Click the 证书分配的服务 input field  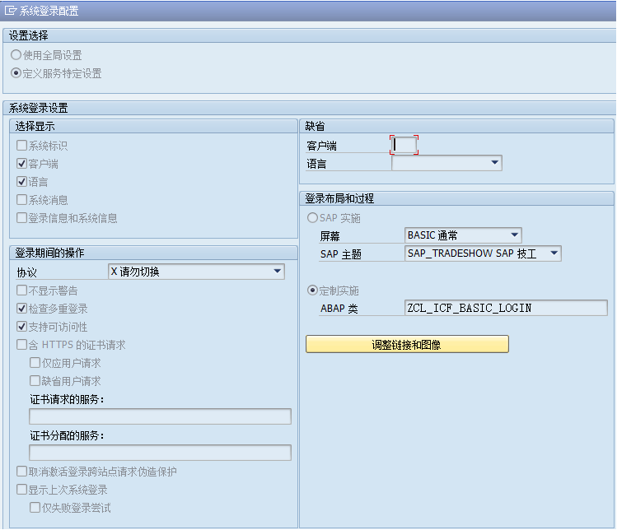pyautogui.click(x=160, y=453)
